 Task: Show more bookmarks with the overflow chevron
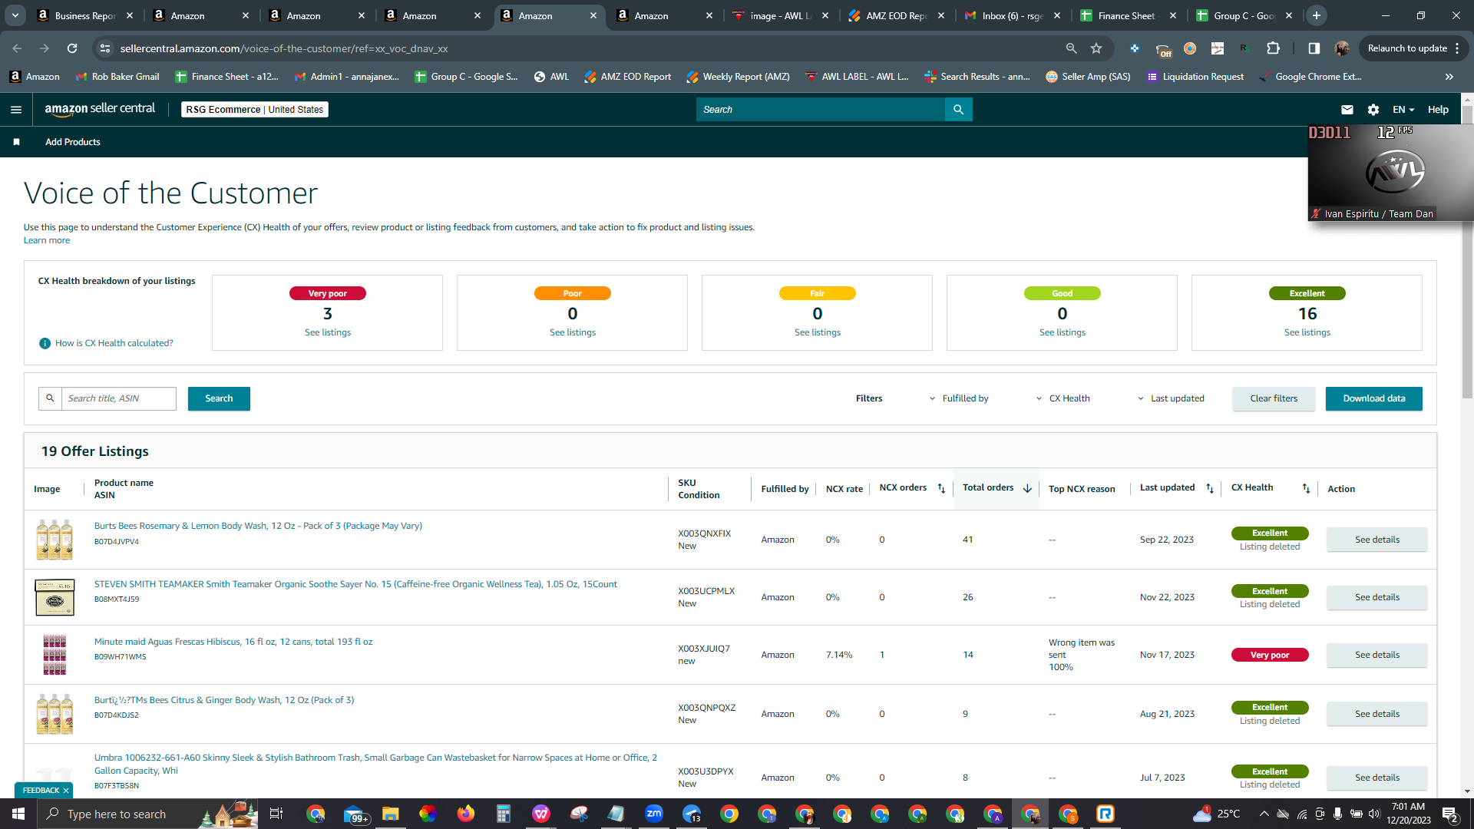coord(1449,77)
